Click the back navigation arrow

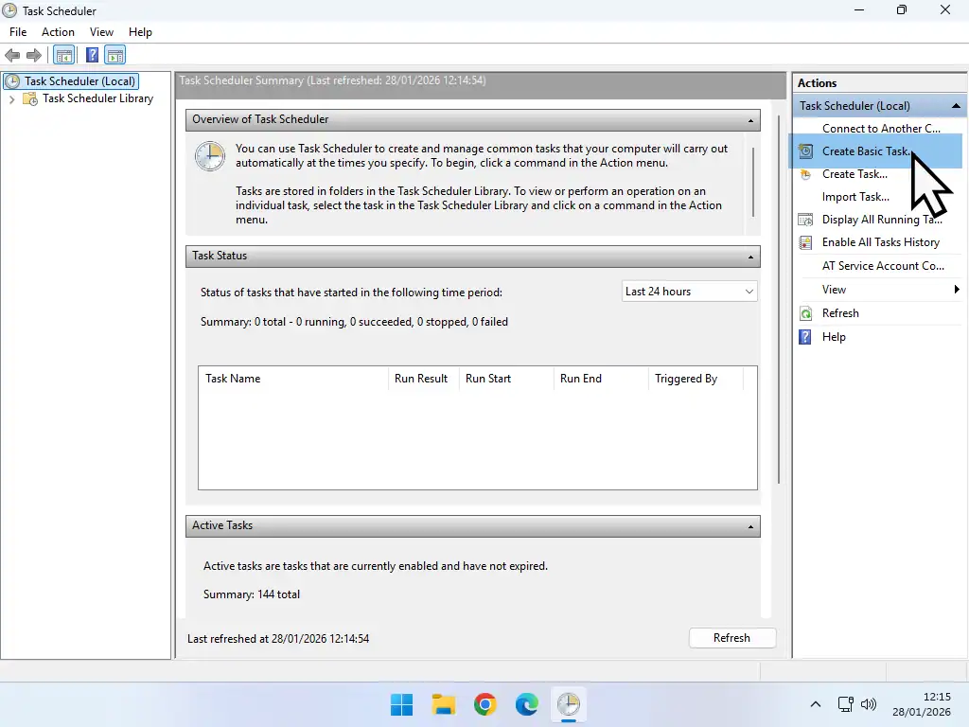12,55
